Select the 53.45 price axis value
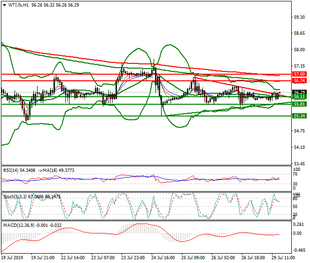The width and height of the screenshot is (310, 263). pos(299,164)
